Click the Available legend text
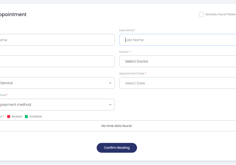 pyautogui.click(x=36, y=117)
